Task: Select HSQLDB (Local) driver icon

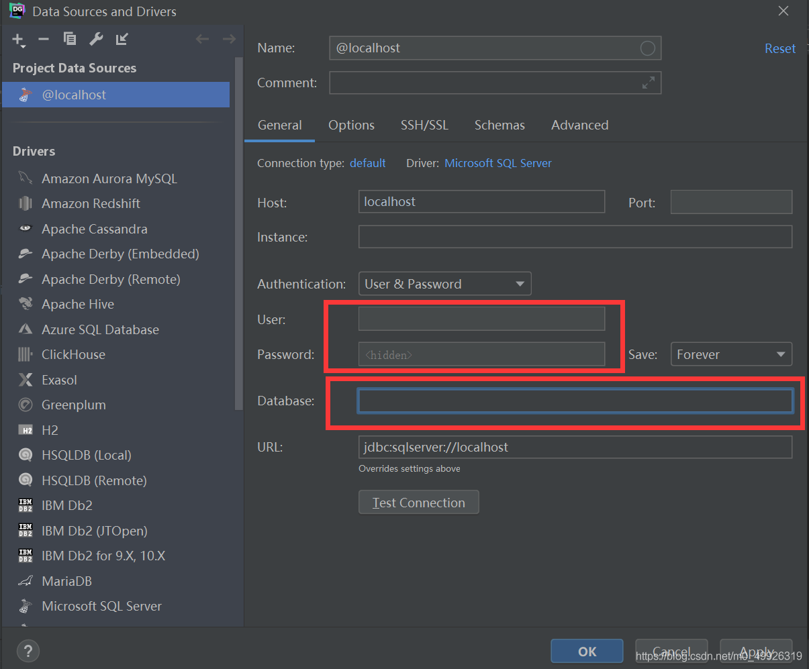Action: coord(26,455)
